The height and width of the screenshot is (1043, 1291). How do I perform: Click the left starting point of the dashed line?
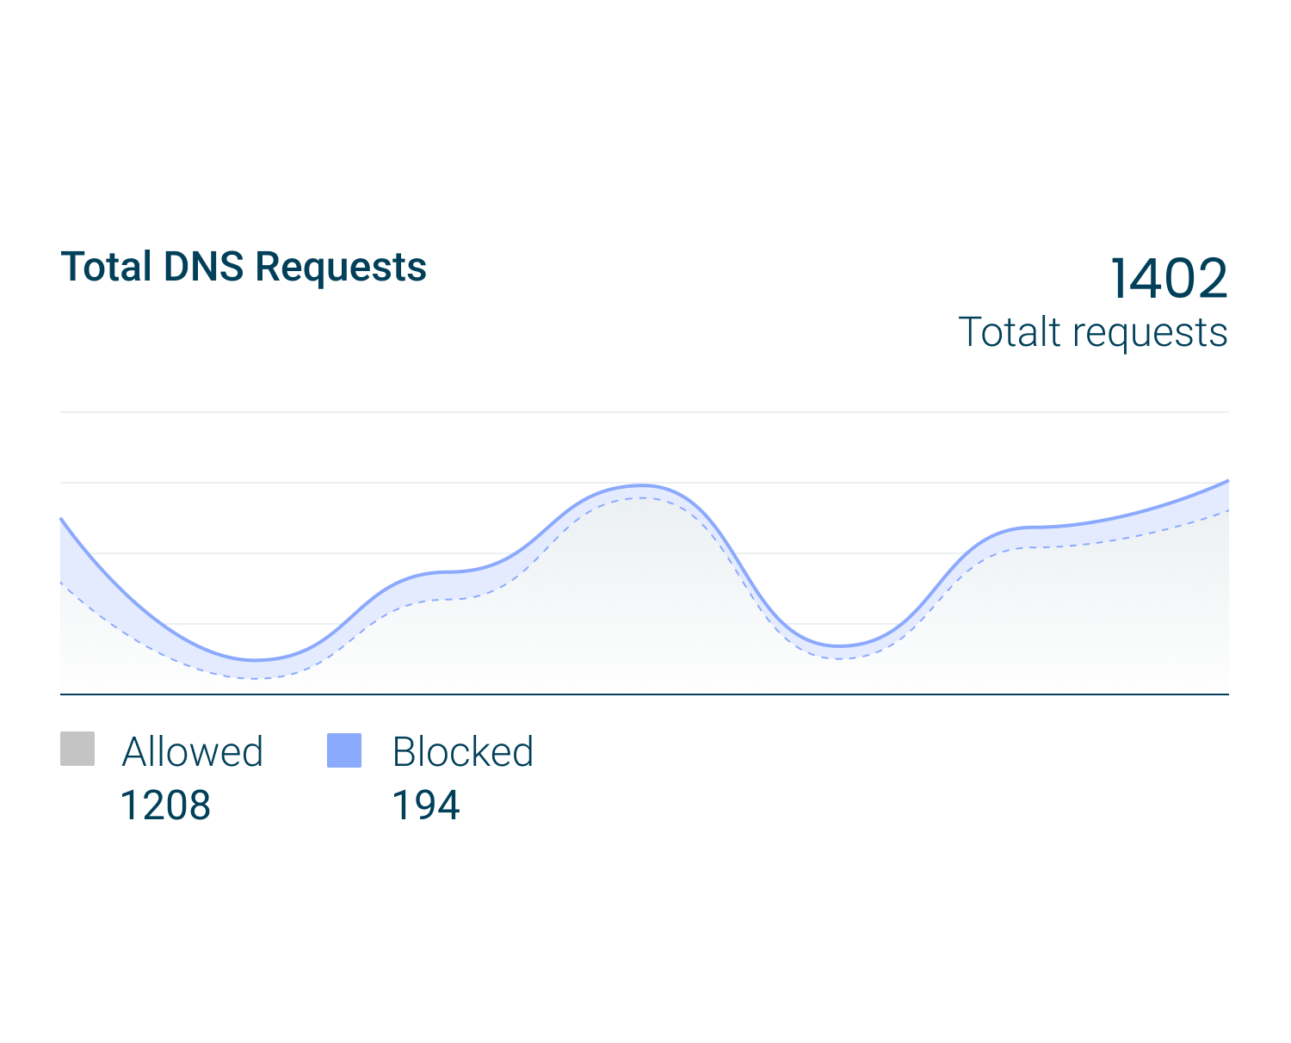click(62, 583)
